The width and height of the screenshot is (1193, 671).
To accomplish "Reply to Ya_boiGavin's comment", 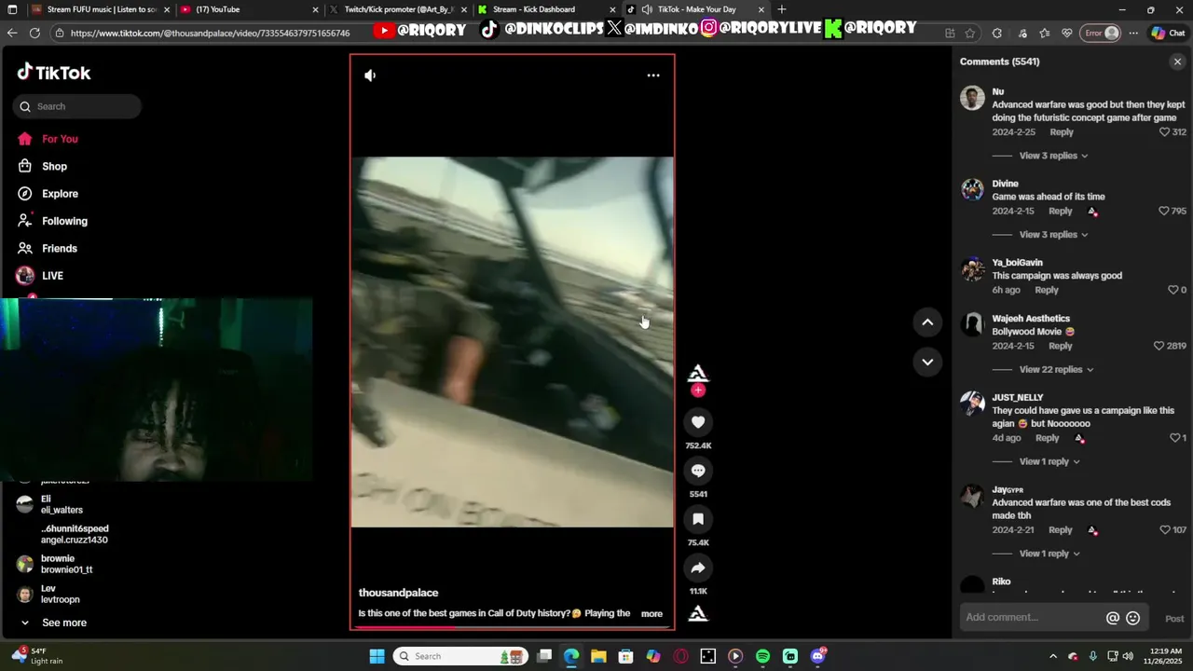I will point(1047,290).
